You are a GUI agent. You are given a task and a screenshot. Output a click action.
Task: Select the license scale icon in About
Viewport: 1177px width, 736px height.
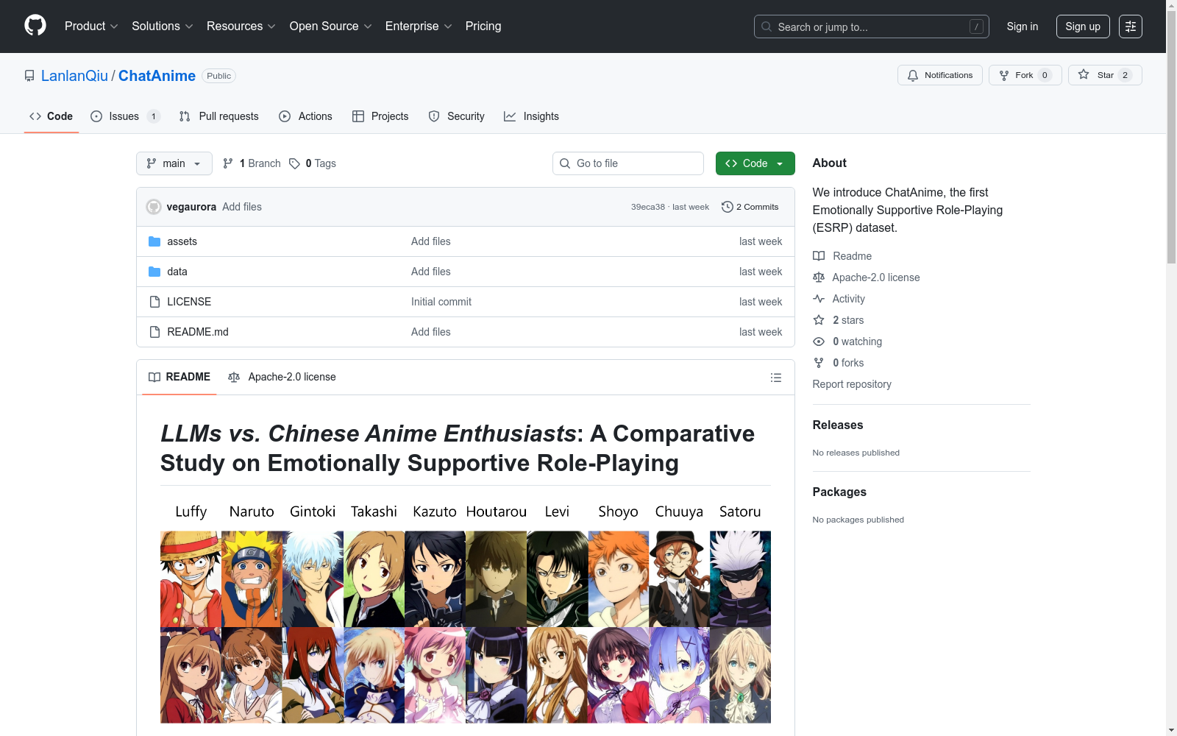(819, 277)
